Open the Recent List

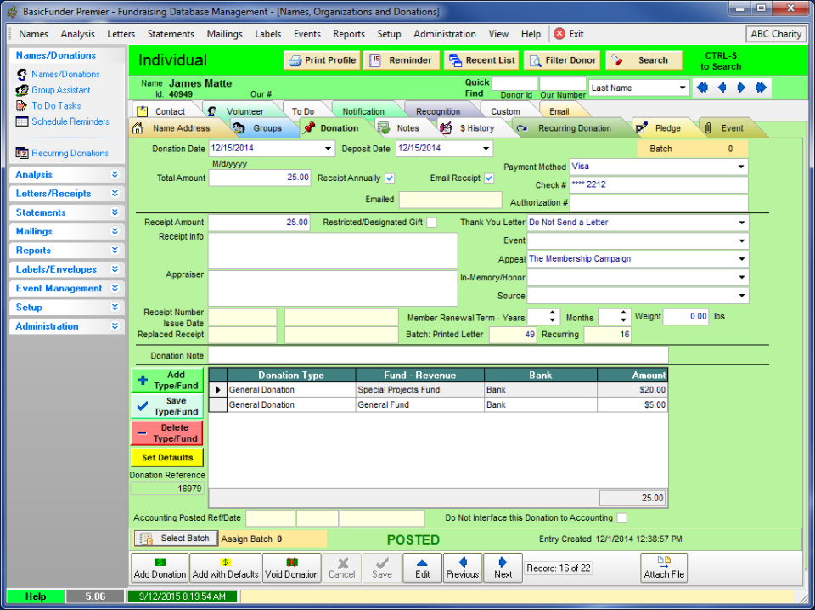point(482,60)
